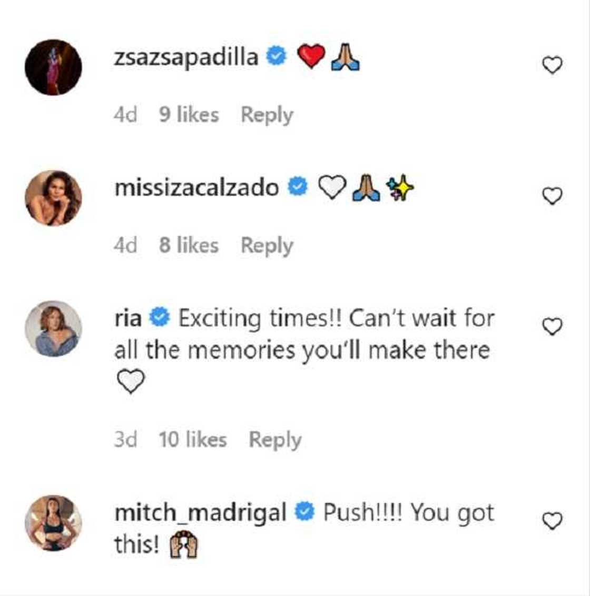
Task: Like mitch_madrigal's comment with heart icon
Action: (x=552, y=521)
